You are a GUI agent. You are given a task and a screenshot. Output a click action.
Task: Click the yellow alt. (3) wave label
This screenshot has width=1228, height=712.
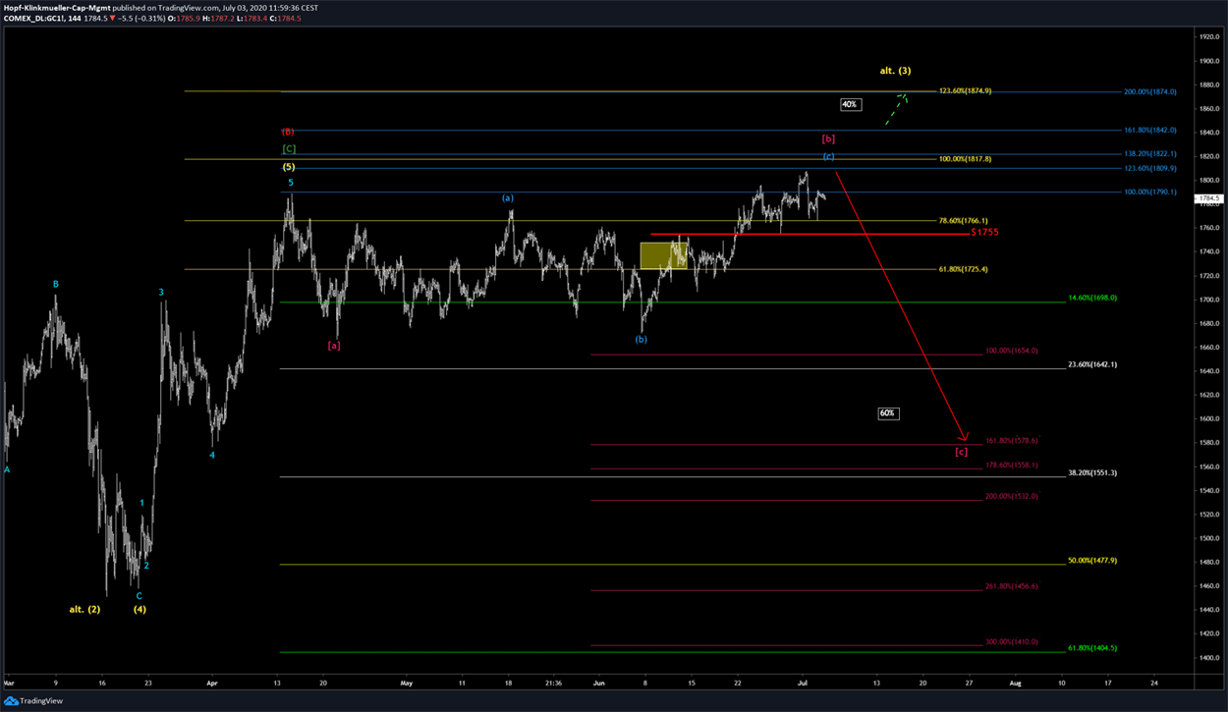coord(894,71)
